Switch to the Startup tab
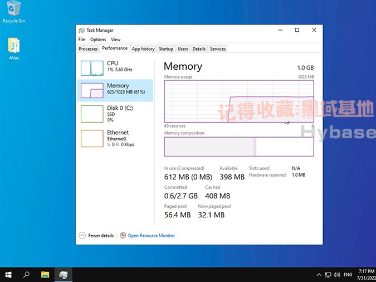Image resolution: width=376 pixels, height=282 pixels. (166, 48)
